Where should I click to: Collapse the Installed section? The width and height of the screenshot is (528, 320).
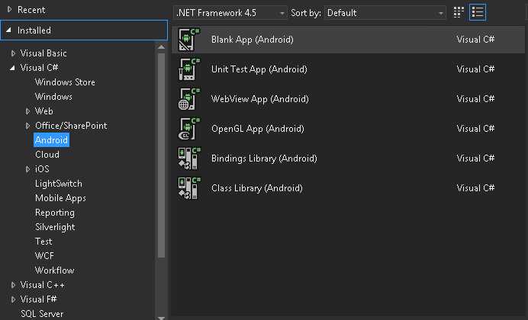coord(9,30)
